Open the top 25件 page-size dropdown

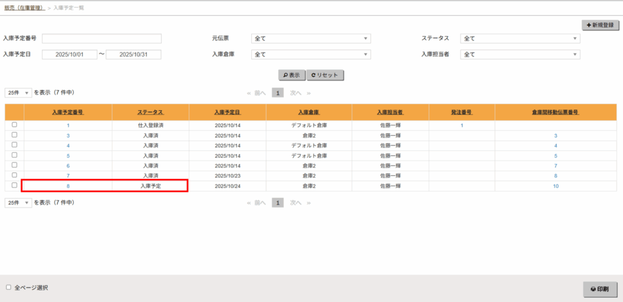click(x=18, y=93)
